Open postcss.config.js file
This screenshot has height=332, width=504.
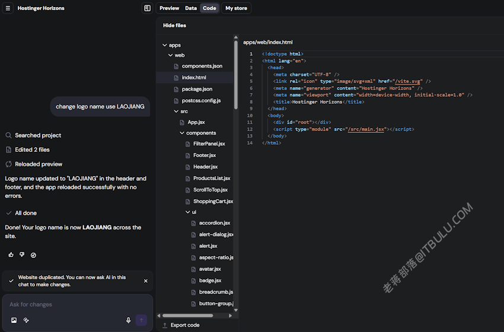coord(201,101)
